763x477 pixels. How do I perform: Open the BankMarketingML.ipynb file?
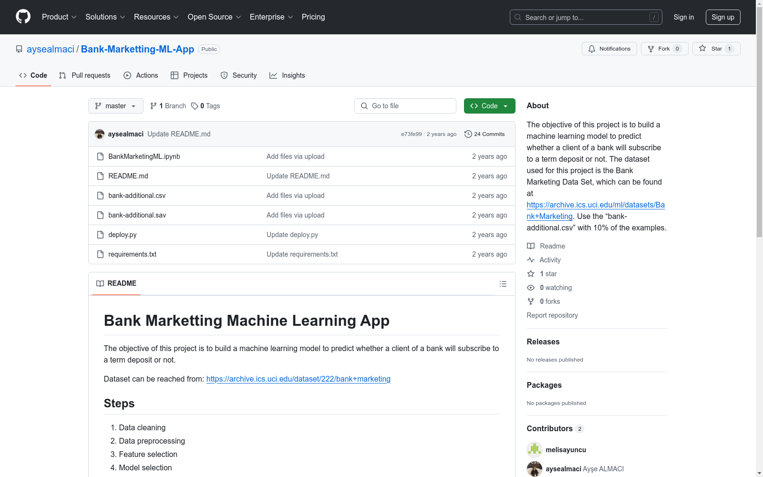coord(144,156)
